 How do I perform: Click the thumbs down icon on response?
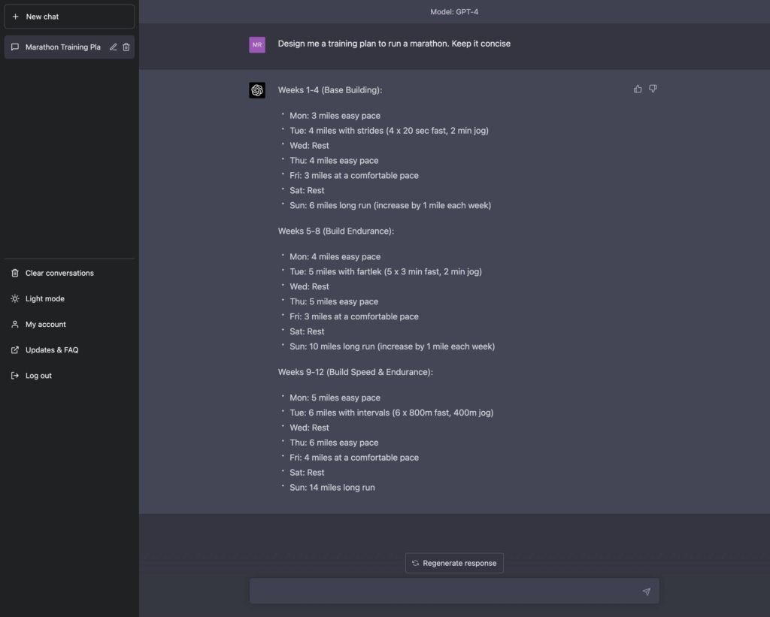(x=653, y=89)
